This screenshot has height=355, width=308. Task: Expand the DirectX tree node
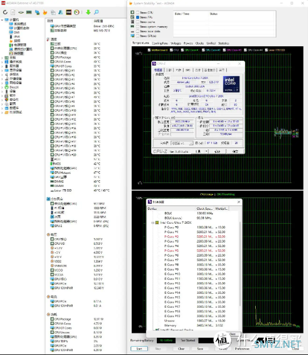coord(2,87)
